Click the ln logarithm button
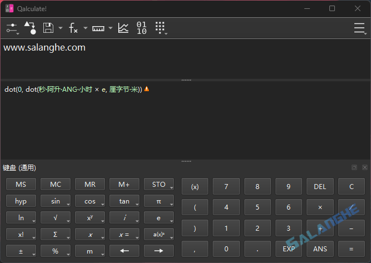 coord(21,217)
